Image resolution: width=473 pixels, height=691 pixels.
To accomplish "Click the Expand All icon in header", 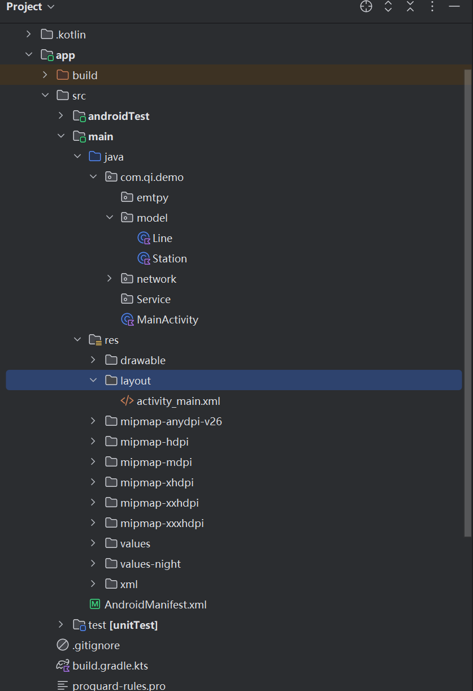I will (x=388, y=7).
